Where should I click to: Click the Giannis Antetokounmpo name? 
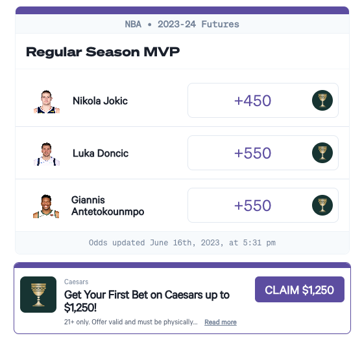pos(108,206)
